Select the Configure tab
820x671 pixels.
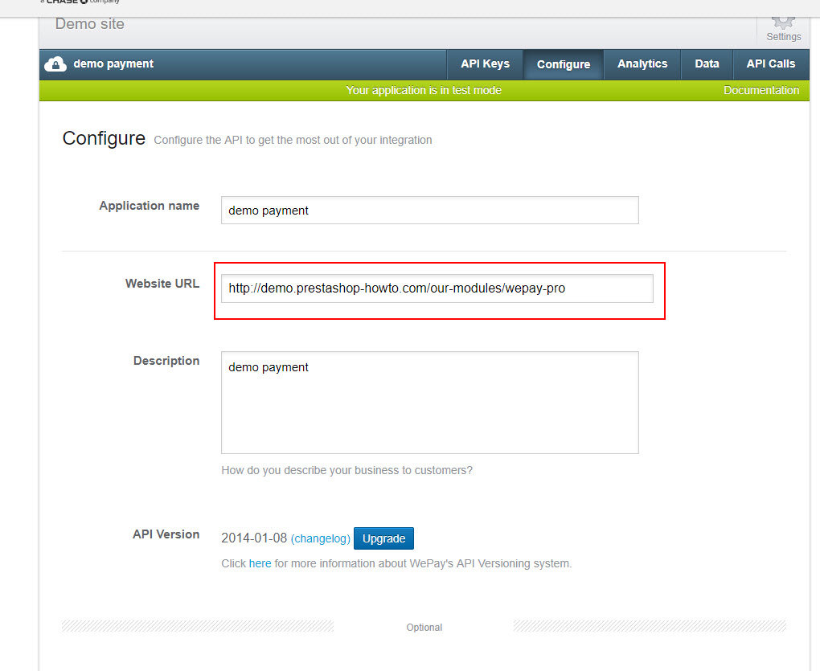tap(564, 65)
